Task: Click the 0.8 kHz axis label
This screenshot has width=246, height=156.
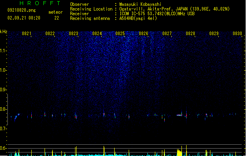Action: coord(4,109)
